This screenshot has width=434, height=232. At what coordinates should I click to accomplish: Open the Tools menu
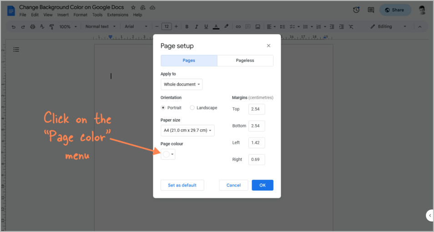pos(97,15)
